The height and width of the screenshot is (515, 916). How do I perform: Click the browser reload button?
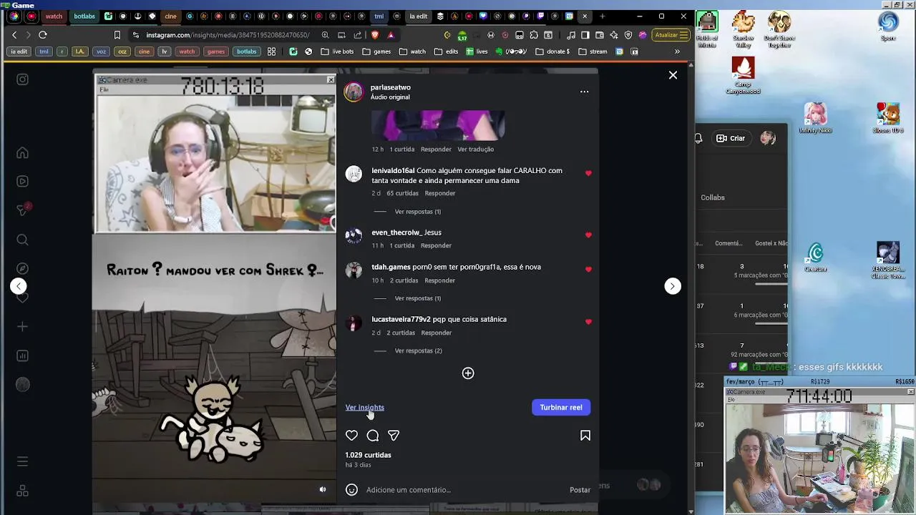(x=43, y=34)
